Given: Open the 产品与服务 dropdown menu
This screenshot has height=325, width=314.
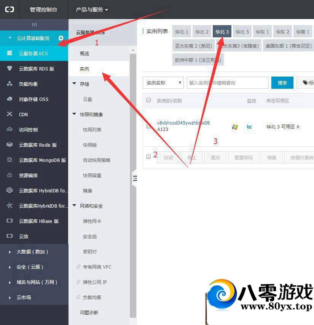Looking at the screenshot, I should click(x=92, y=10).
